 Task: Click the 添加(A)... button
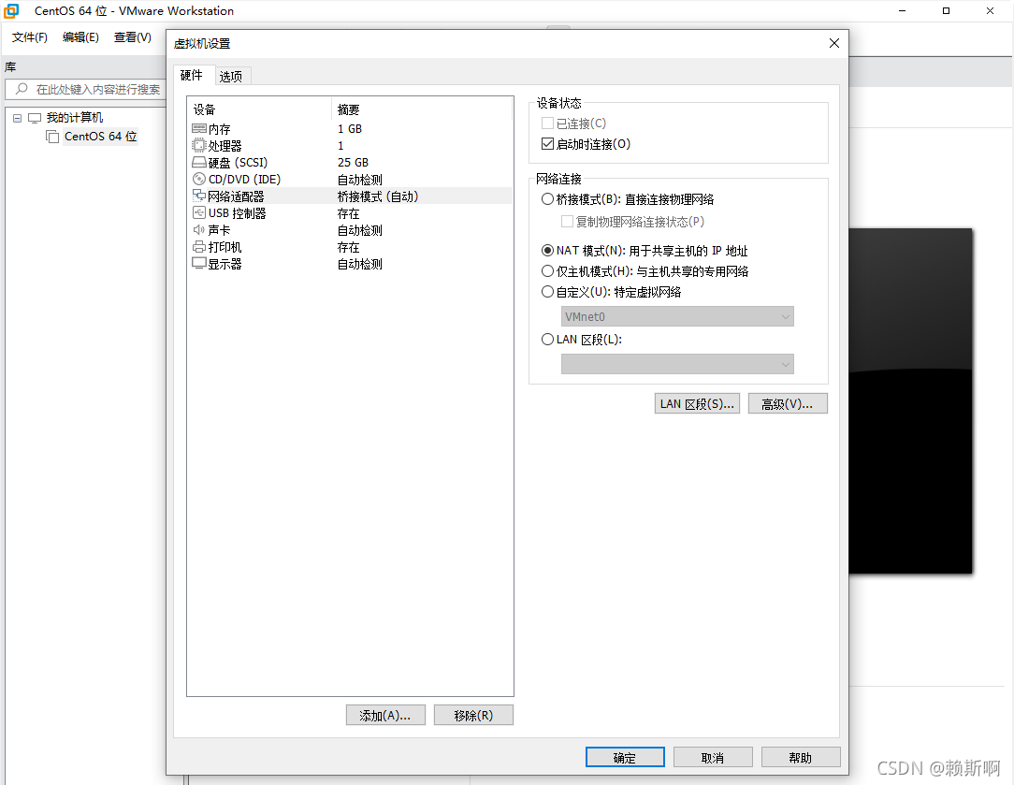[x=385, y=715]
